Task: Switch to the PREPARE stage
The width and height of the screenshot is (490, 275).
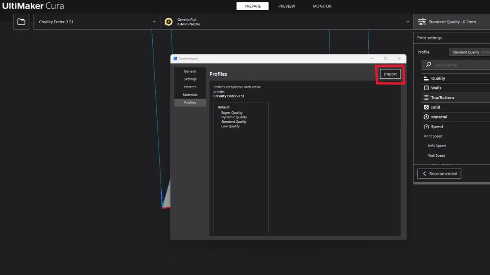Action: (x=253, y=6)
